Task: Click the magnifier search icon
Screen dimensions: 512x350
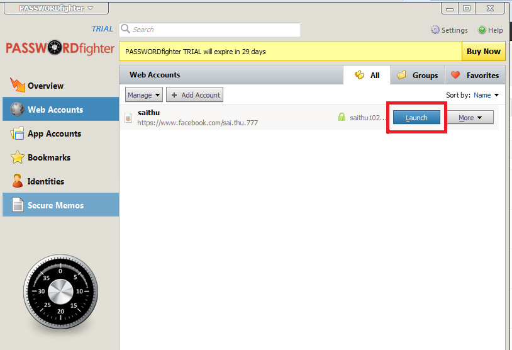Action: click(125, 29)
